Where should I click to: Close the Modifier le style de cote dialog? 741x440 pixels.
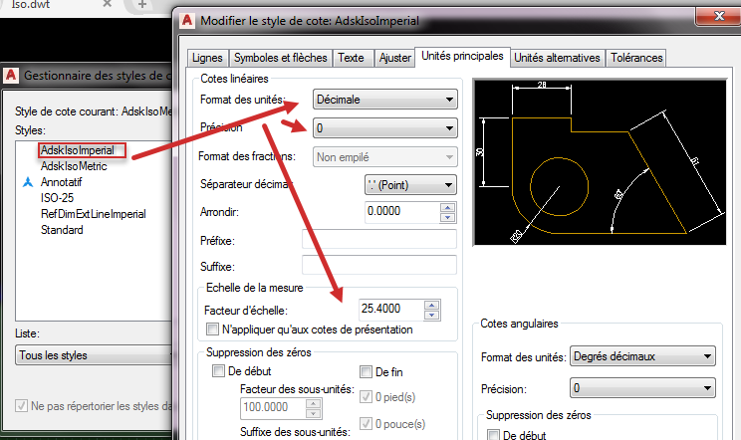coord(718,16)
